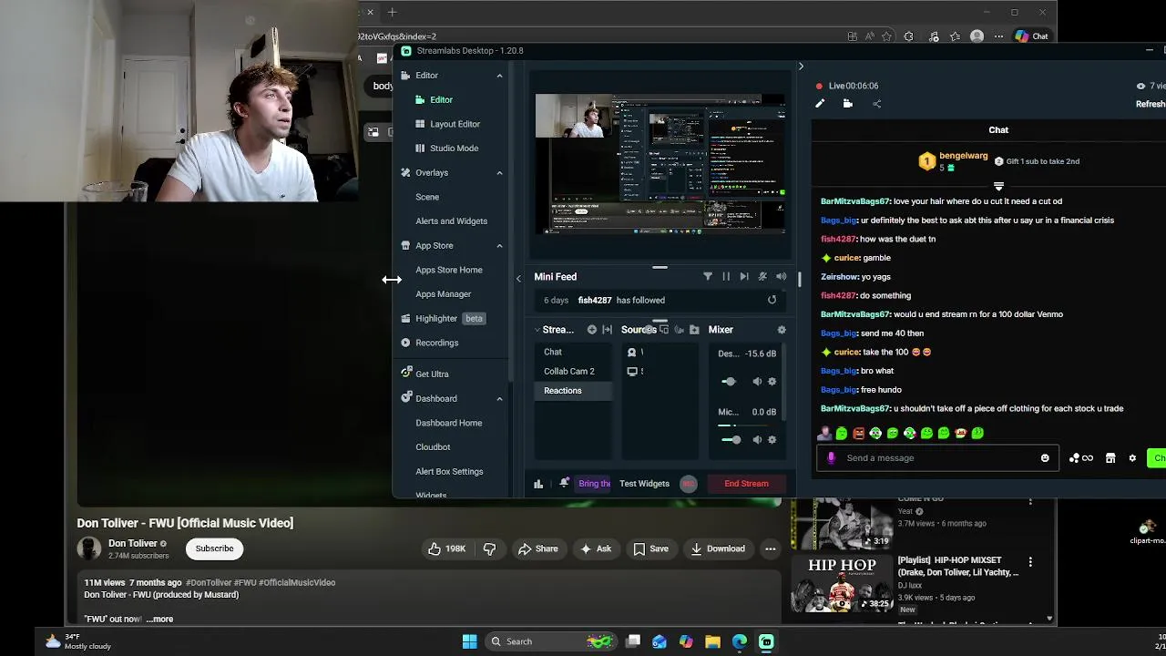Open Recordings in the sidebar
1166x656 pixels.
coord(430,343)
